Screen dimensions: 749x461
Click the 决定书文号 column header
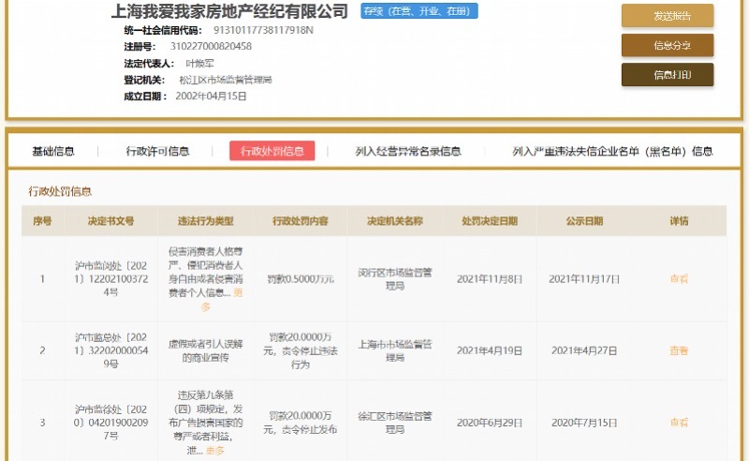(x=110, y=221)
